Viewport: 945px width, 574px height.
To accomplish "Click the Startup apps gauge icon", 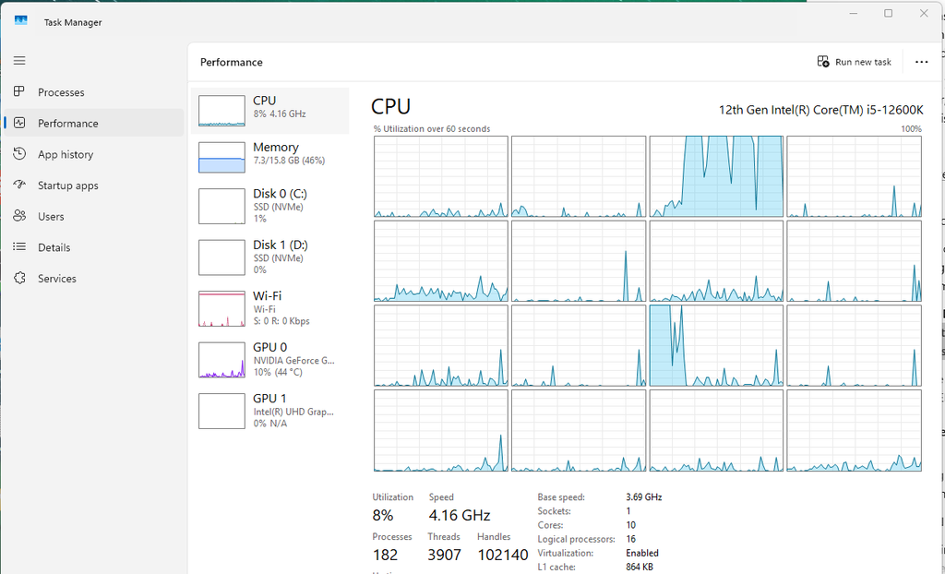I will click(19, 185).
